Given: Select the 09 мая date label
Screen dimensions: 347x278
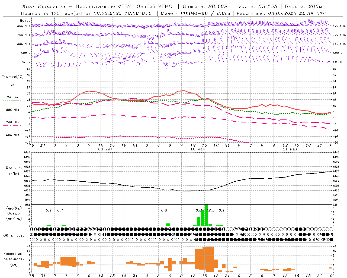Looking at the screenshot, I should [x=105, y=149].
